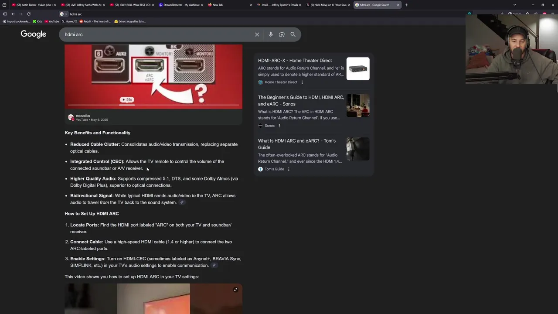Close the Nicki Minaj X tab
This screenshot has height=314, width=558.
[349, 5]
